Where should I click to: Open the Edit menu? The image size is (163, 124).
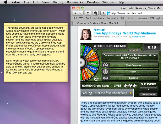tap(36, 2)
